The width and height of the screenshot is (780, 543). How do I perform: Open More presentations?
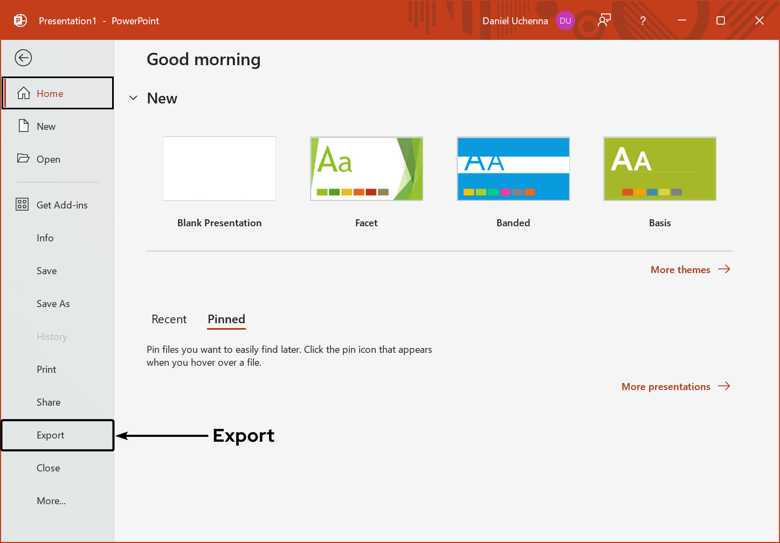(666, 386)
